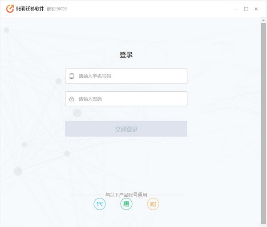267x227 pixels.
Task: Click the lock icon in the password field
Action: click(72, 99)
